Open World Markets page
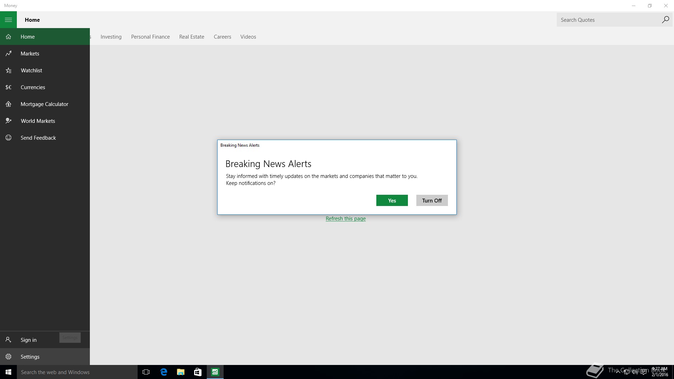 (38, 121)
